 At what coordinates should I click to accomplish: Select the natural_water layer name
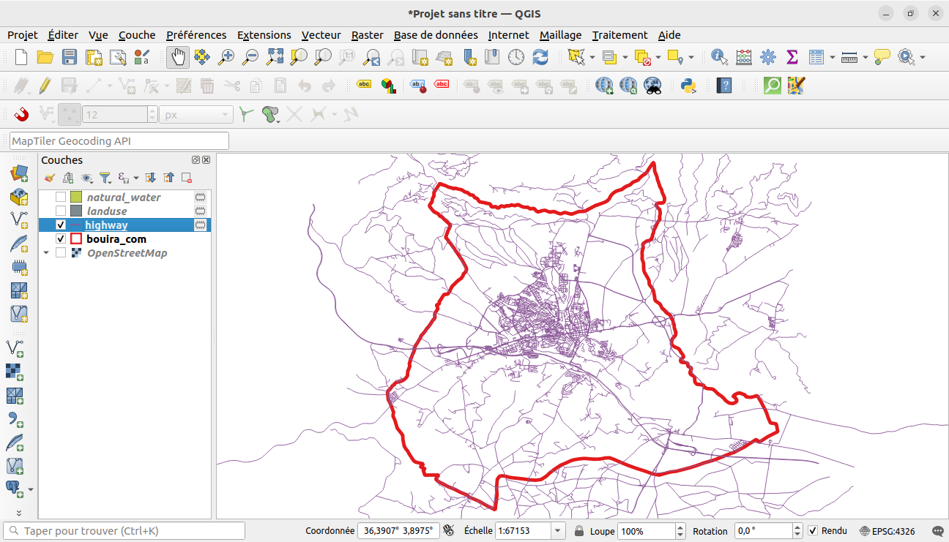124,197
